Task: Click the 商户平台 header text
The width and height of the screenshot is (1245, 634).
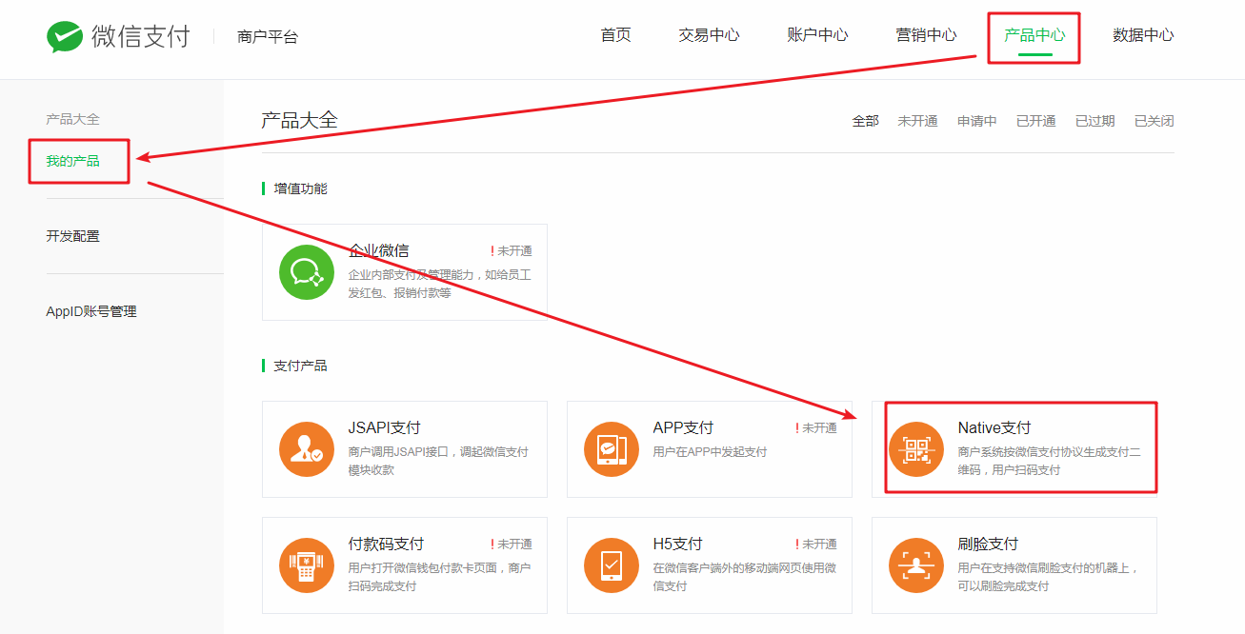Action: point(268,37)
